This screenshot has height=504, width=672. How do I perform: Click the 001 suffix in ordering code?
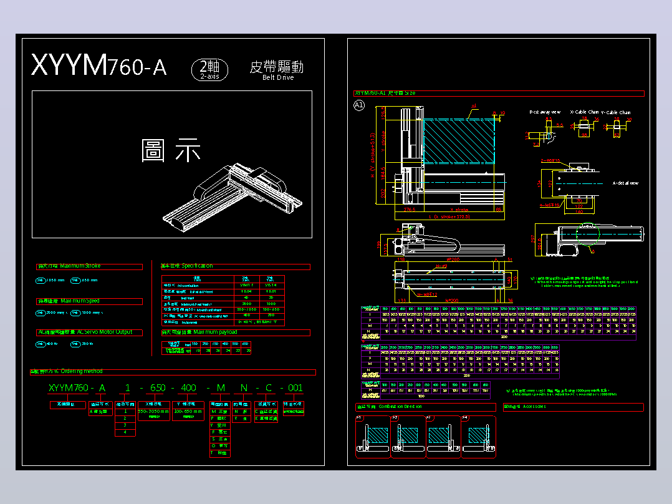pos(295,388)
